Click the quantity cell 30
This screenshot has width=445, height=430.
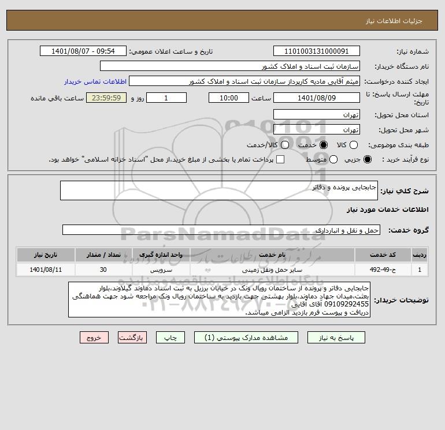tap(103, 270)
